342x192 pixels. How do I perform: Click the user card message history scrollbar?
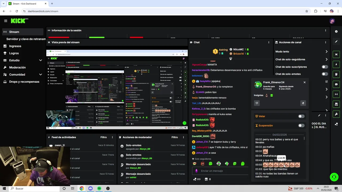(304, 139)
